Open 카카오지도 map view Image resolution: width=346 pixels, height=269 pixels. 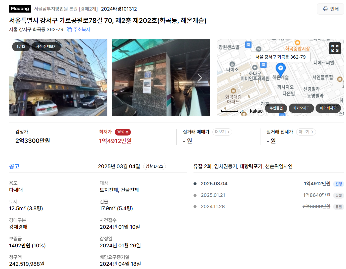(x=301, y=108)
